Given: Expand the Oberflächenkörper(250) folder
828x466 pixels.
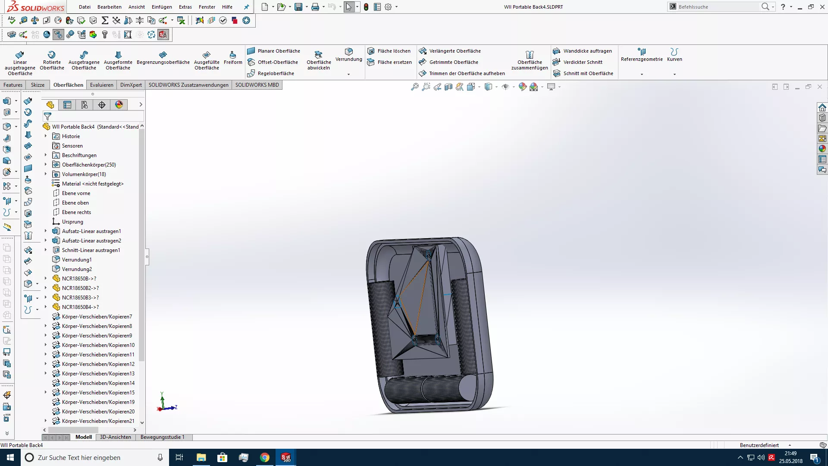Looking at the screenshot, I should click(x=46, y=164).
